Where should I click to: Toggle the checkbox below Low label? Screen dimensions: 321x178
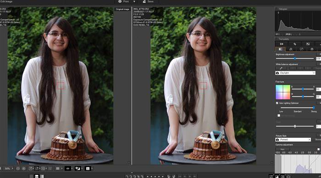pos(279,115)
